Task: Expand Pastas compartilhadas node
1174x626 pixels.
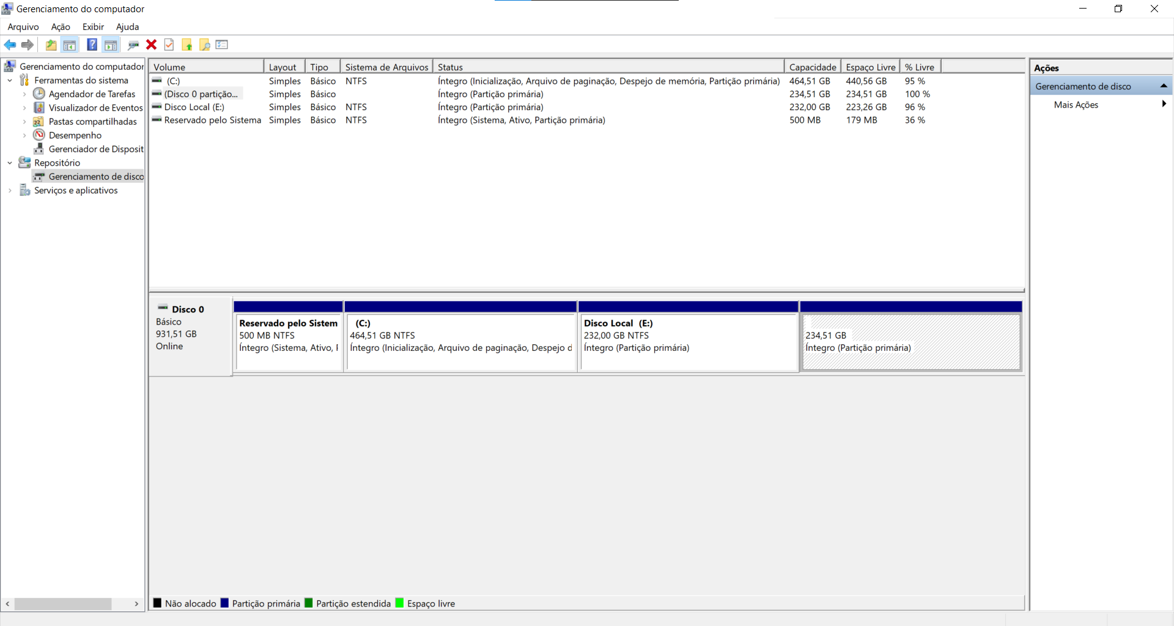Action: [24, 122]
